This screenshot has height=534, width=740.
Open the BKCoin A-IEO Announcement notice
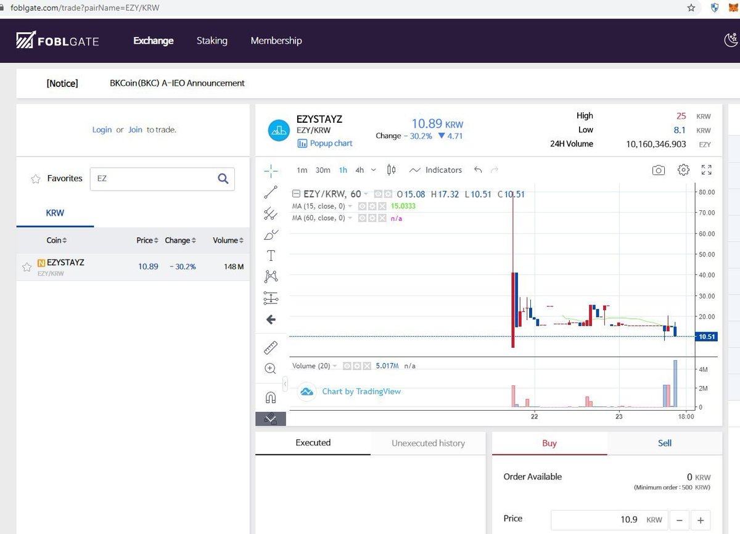[177, 83]
